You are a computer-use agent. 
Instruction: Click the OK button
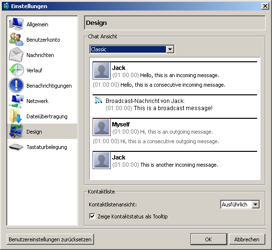(x=209, y=239)
